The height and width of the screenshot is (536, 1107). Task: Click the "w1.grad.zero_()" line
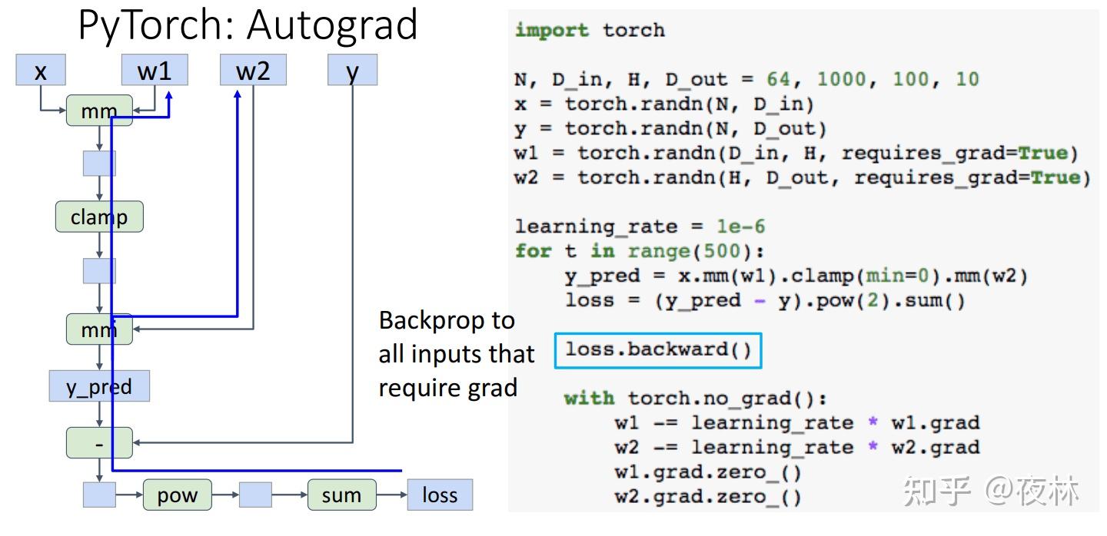(708, 472)
